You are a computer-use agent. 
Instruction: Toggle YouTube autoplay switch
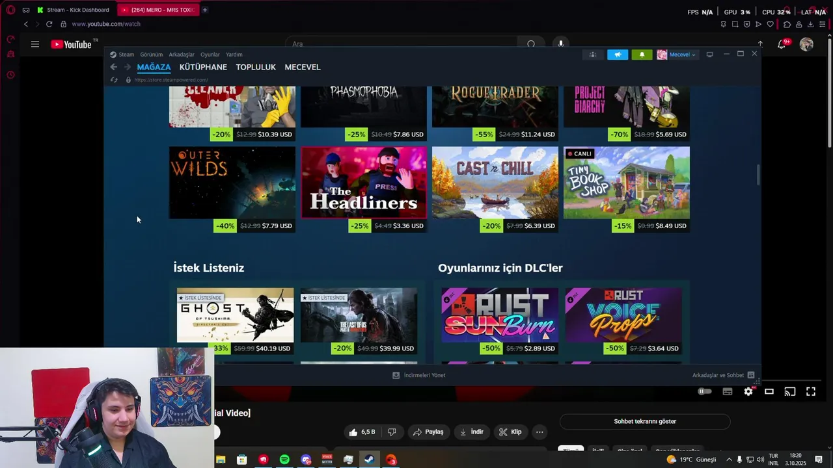click(x=705, y=391)
